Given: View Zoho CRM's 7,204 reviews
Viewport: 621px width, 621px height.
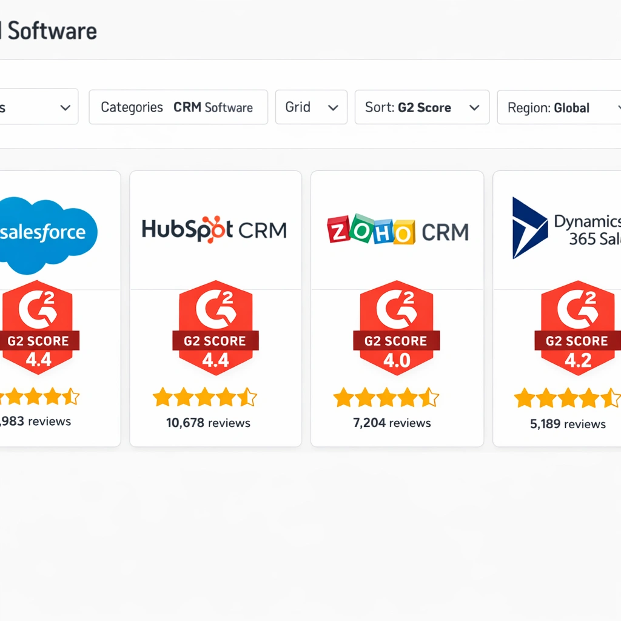Looking at the screenshot, I should point(392,423).
